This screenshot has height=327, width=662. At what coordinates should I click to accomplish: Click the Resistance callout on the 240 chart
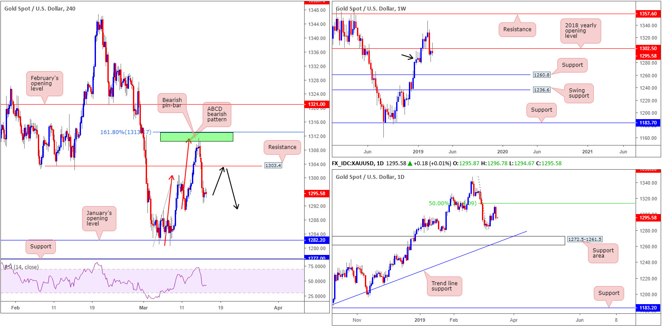pos(282,147)
